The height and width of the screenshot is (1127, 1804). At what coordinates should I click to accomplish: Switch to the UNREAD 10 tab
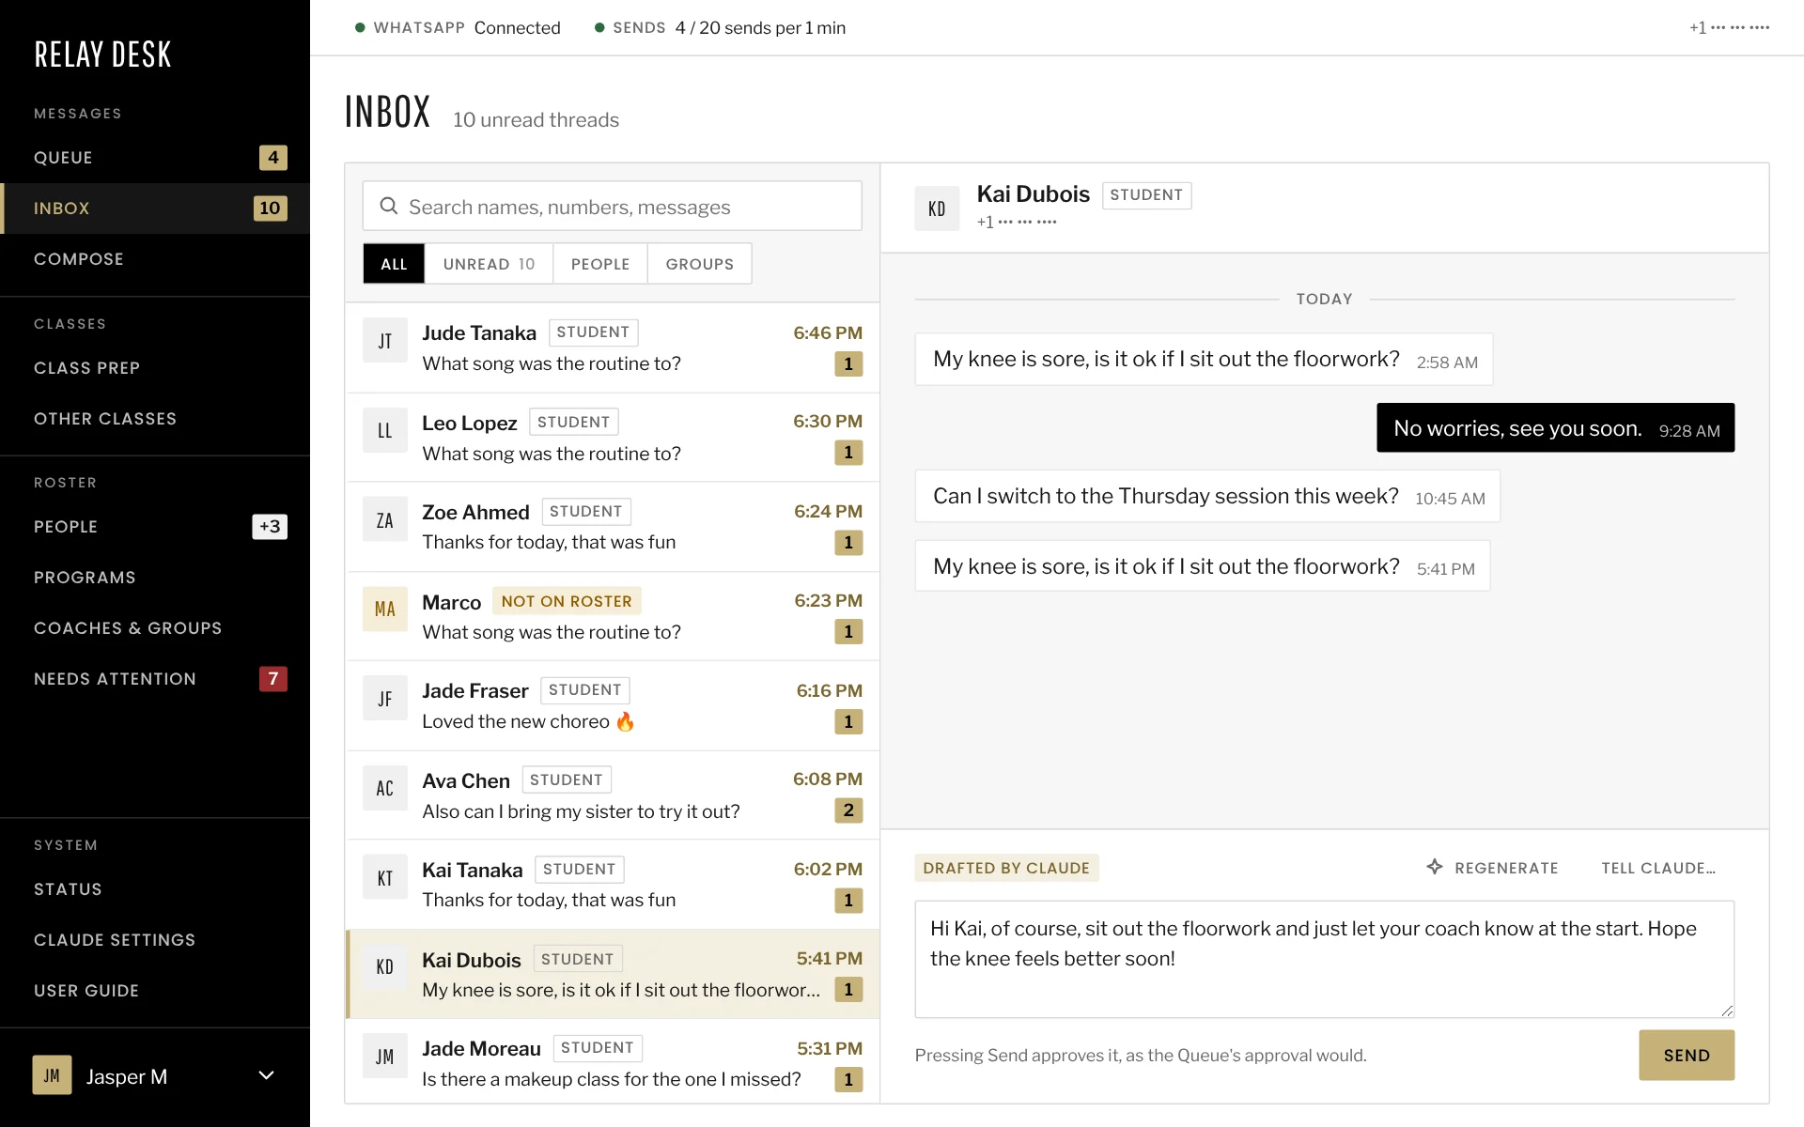[x=489, y=264]
